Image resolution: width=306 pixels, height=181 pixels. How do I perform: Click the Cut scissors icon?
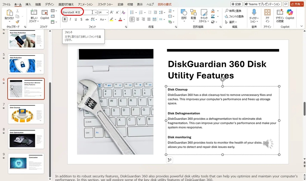point(17,11)
